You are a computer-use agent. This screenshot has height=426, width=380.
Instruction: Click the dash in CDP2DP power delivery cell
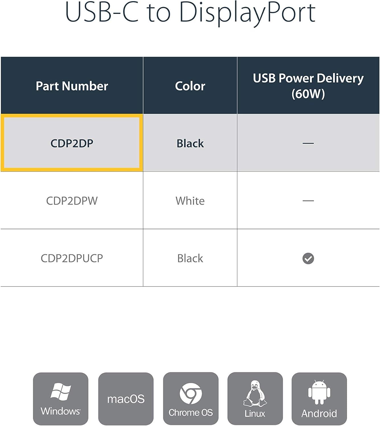click(308, 143)
